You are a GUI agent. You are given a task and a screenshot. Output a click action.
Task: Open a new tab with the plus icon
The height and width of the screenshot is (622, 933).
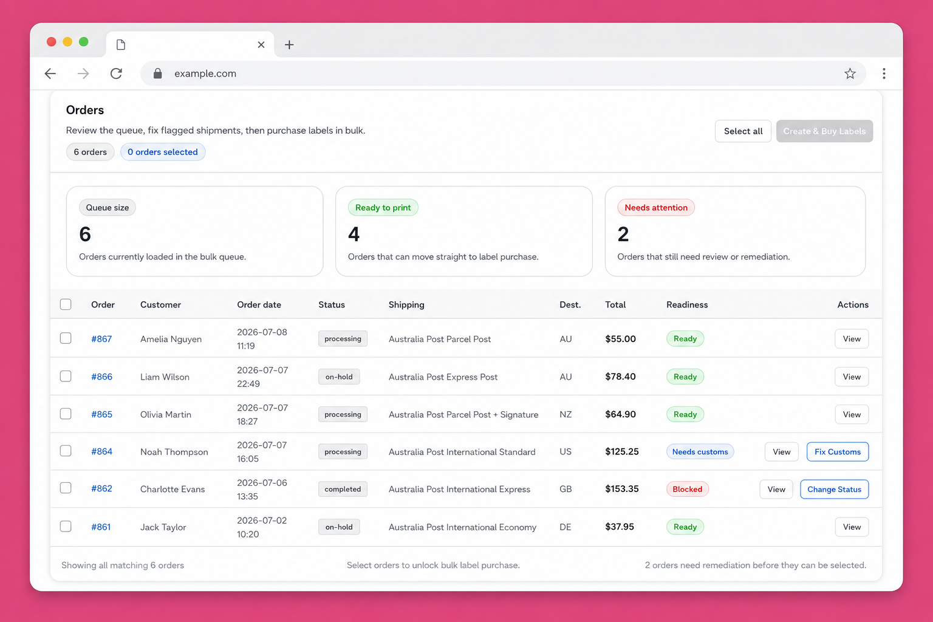coord(289,45)
